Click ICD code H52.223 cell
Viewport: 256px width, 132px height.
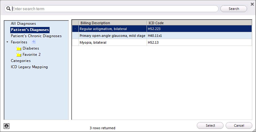click(199, 29)
